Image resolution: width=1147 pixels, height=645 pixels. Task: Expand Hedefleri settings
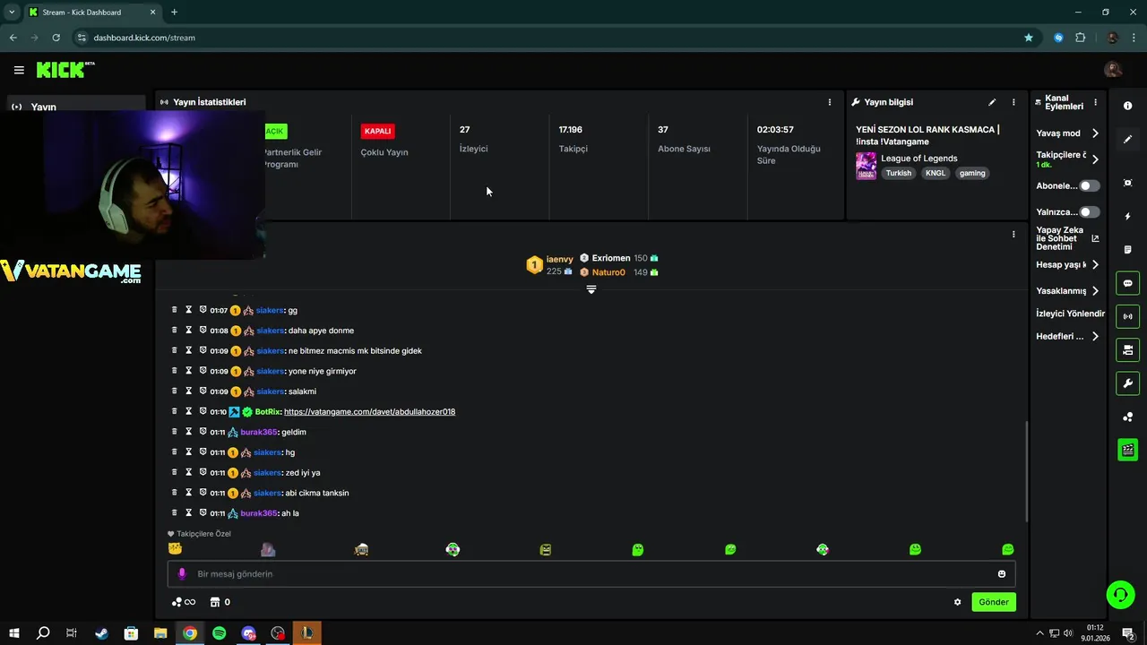coord(1095,337)
